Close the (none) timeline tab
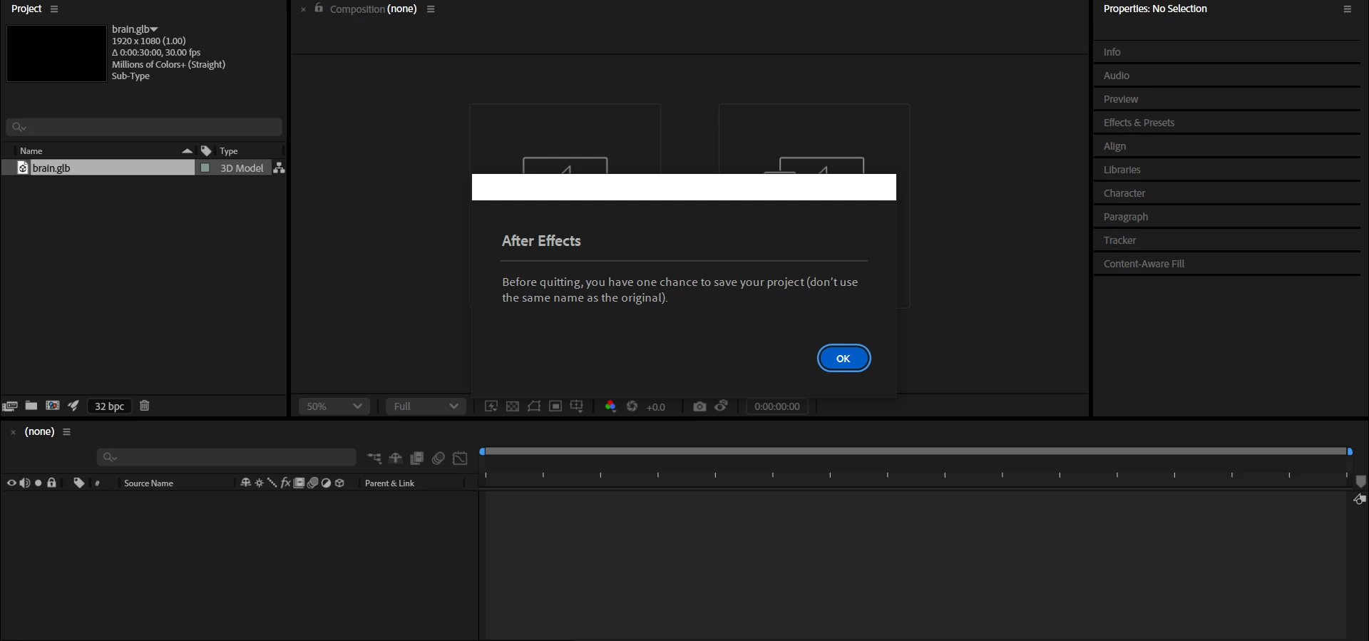1369x641 pixels. pyautogui.click(x=13, y=432)
